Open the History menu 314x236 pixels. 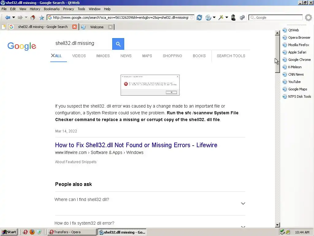click(x=35, y=9)
